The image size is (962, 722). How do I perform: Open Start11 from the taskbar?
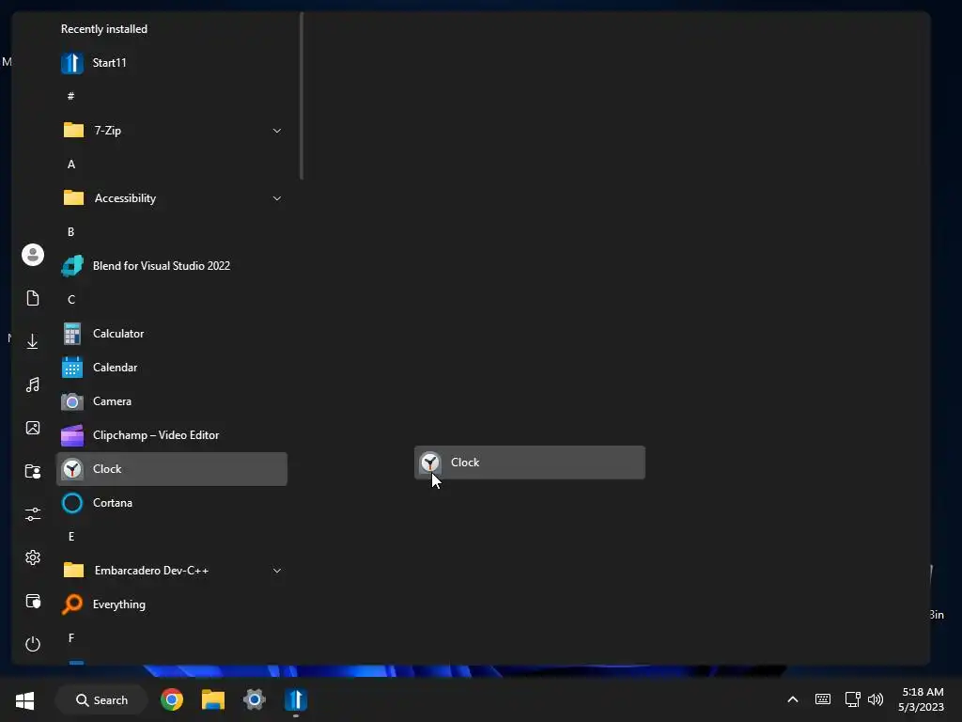pos(296,699)
